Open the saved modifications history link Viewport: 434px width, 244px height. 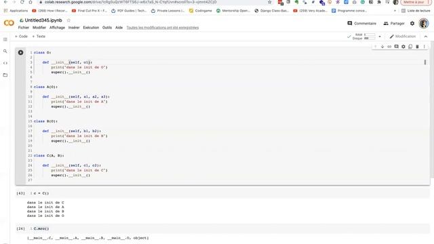click(163, 28)
